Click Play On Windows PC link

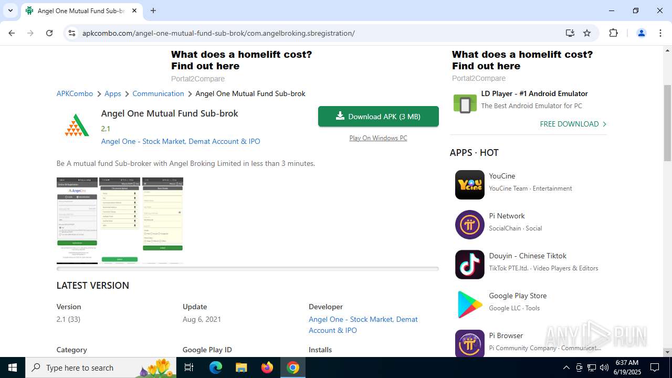coord(379,138)
